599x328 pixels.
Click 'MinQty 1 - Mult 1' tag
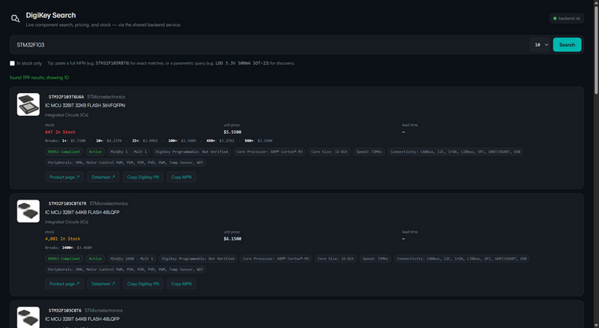pos(128,151)
